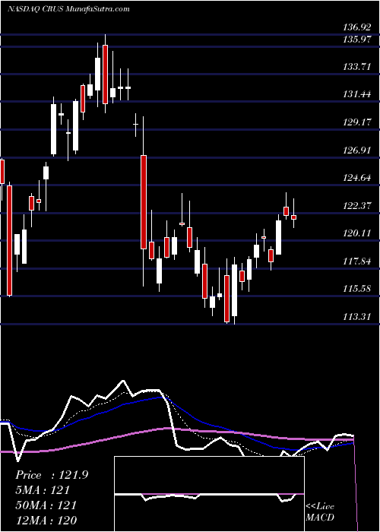The height and width of the screenshot is (532, 380).
Task: Click the last red candle near 122.37
Action: [294, 217]
